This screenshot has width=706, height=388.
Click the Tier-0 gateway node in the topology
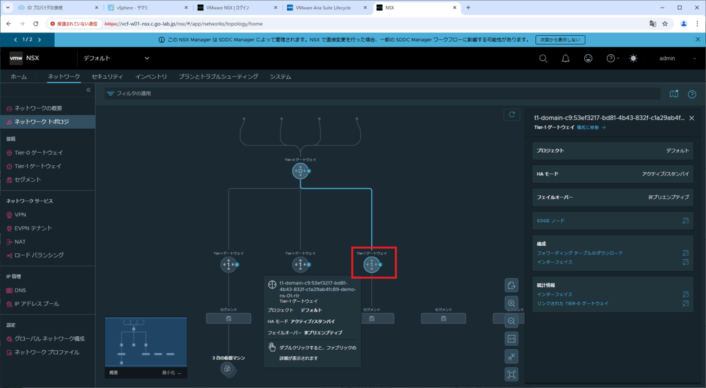pos(301,172)
